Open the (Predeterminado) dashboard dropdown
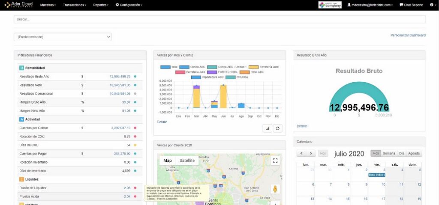 click(63, 37)
